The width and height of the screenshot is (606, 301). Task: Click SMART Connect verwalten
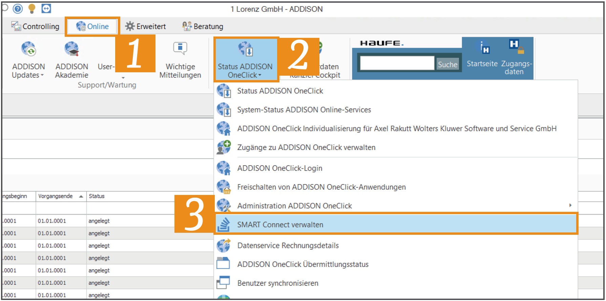(x=396, y=225)
